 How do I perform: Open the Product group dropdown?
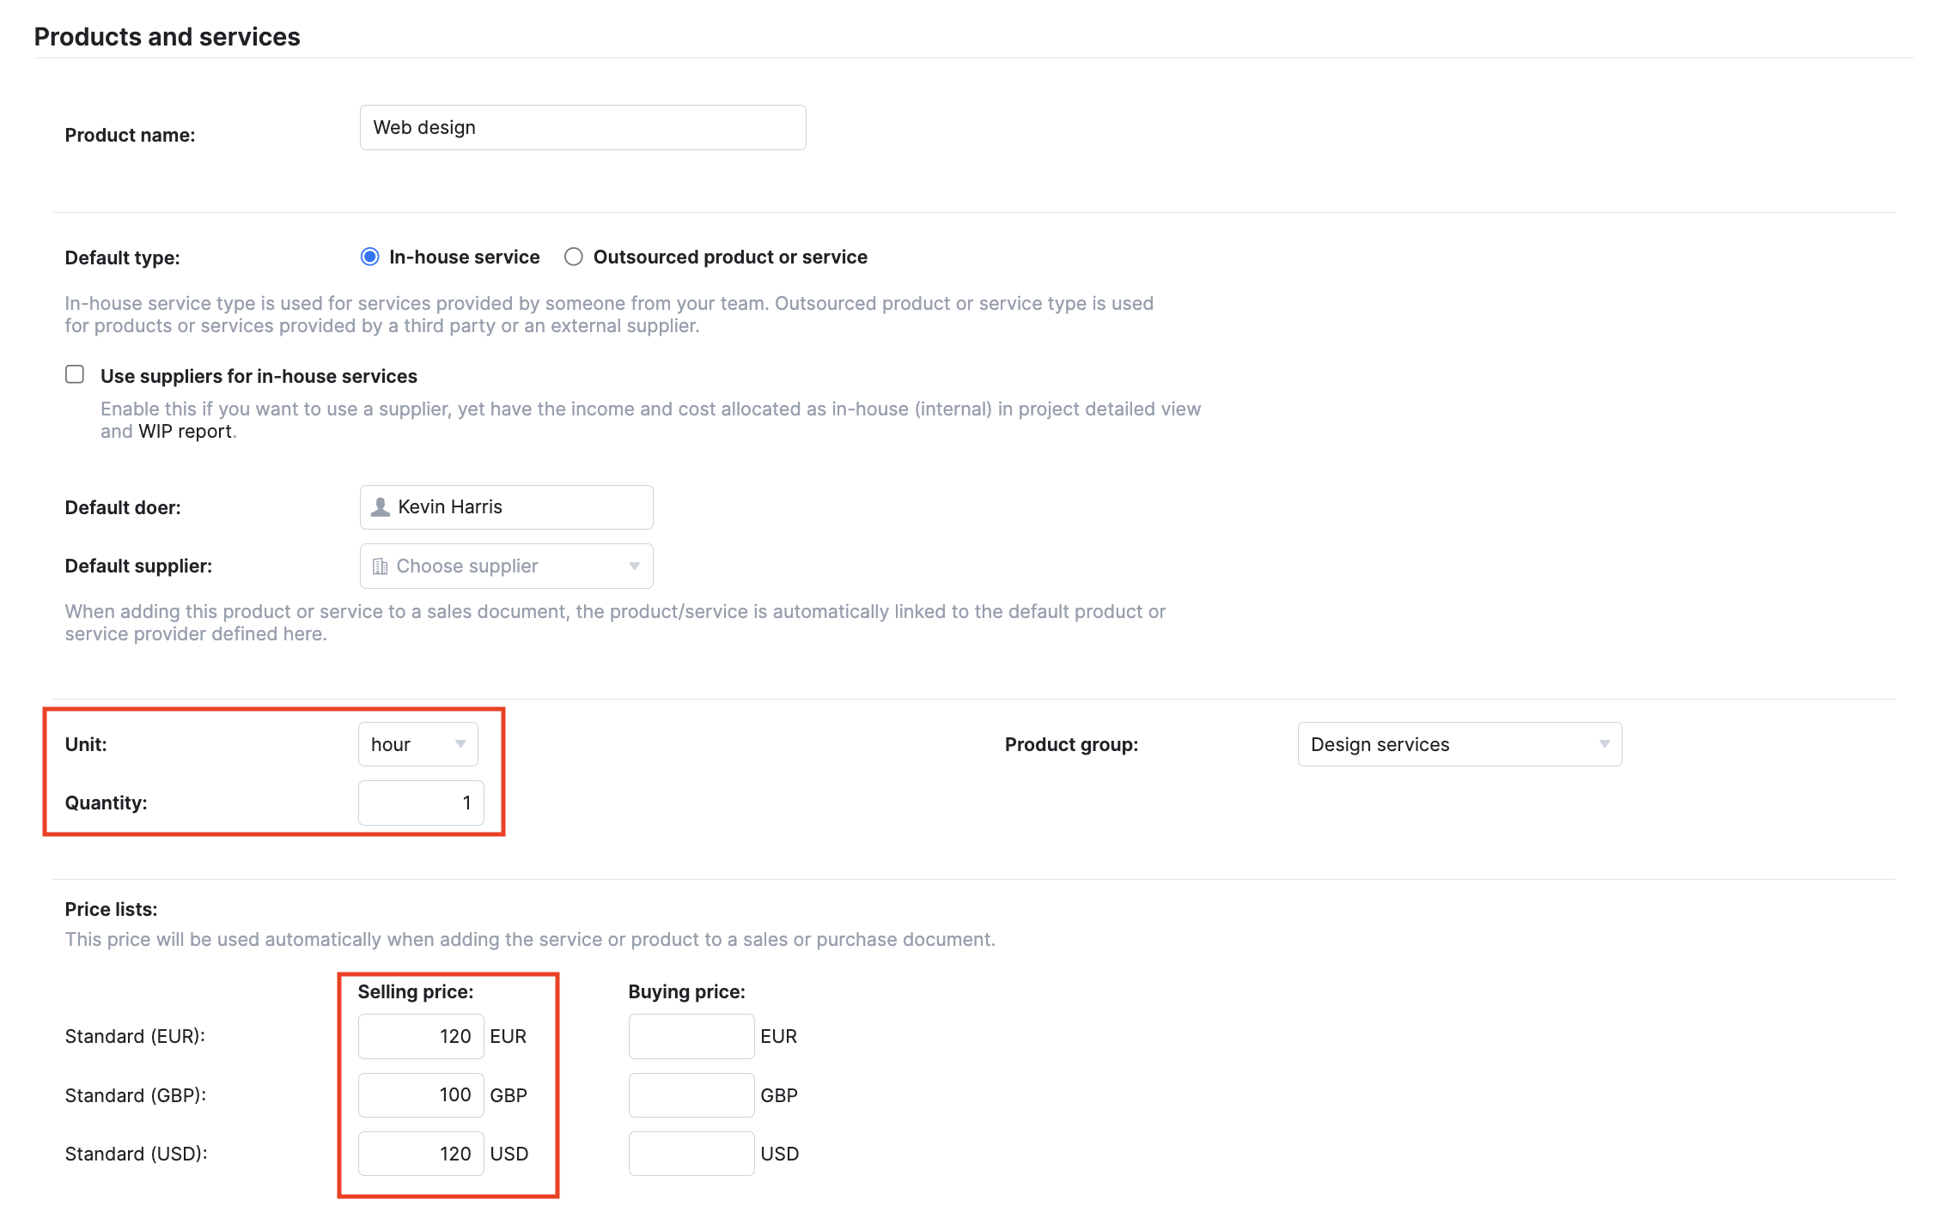(x=1459, y=744)
